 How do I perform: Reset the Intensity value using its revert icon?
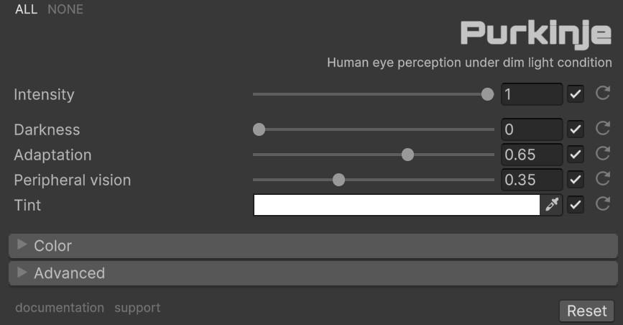603,93
